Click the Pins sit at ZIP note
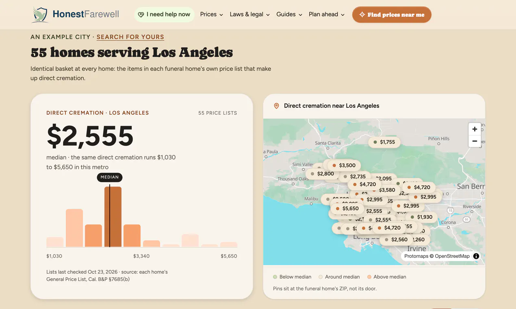Image resolution: width=516 pixels, height=309 pixels. tap(325, 289)
